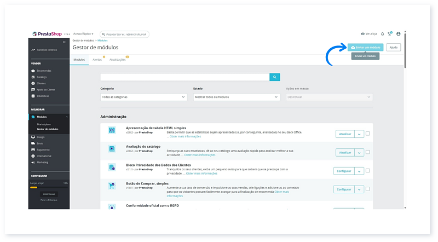The image size is (438, 242).
Task: Check the Bloco Privacidade dos Dados checkbox
Action: tap(368, 171)
